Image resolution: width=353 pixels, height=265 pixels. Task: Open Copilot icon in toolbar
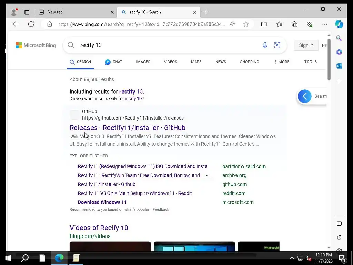pos(339,24)
